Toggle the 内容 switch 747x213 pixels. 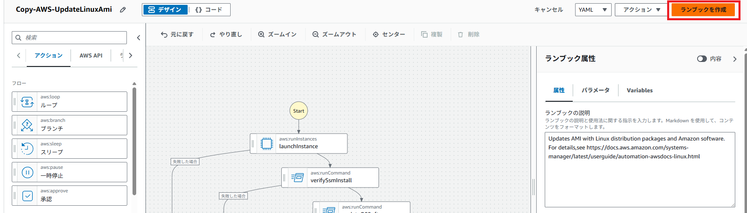702,59
